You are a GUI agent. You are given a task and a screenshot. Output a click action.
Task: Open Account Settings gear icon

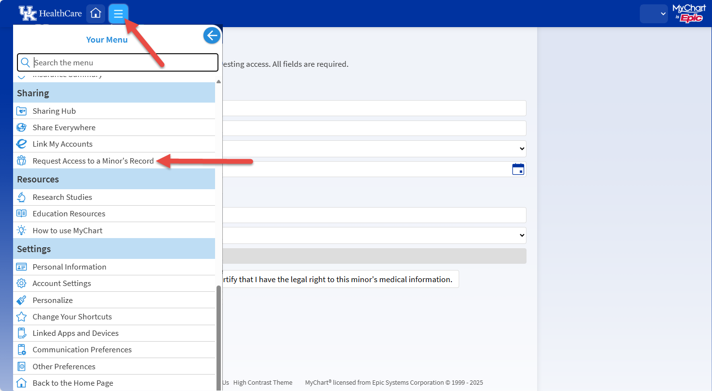click(22, 283)
